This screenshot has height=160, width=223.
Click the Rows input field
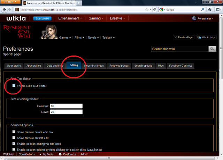pyautogui.click(x=66, y=112)
